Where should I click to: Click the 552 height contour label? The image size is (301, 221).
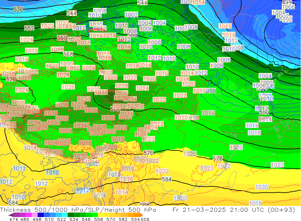[29, 28]
